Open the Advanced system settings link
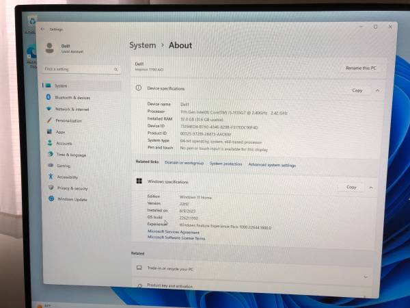Image resolution: width=410 pixels, height=308 pixels. pyautogui.click(x=272, y=165)
